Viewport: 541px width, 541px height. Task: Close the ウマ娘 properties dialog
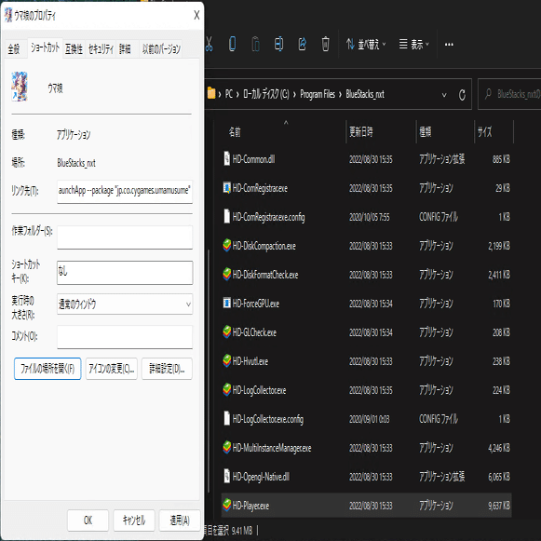196,15
